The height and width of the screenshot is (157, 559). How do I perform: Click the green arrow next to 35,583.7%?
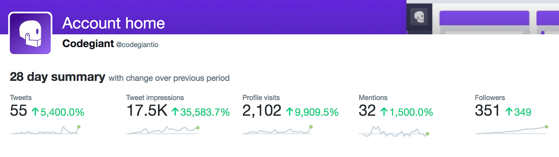point(175,112)
